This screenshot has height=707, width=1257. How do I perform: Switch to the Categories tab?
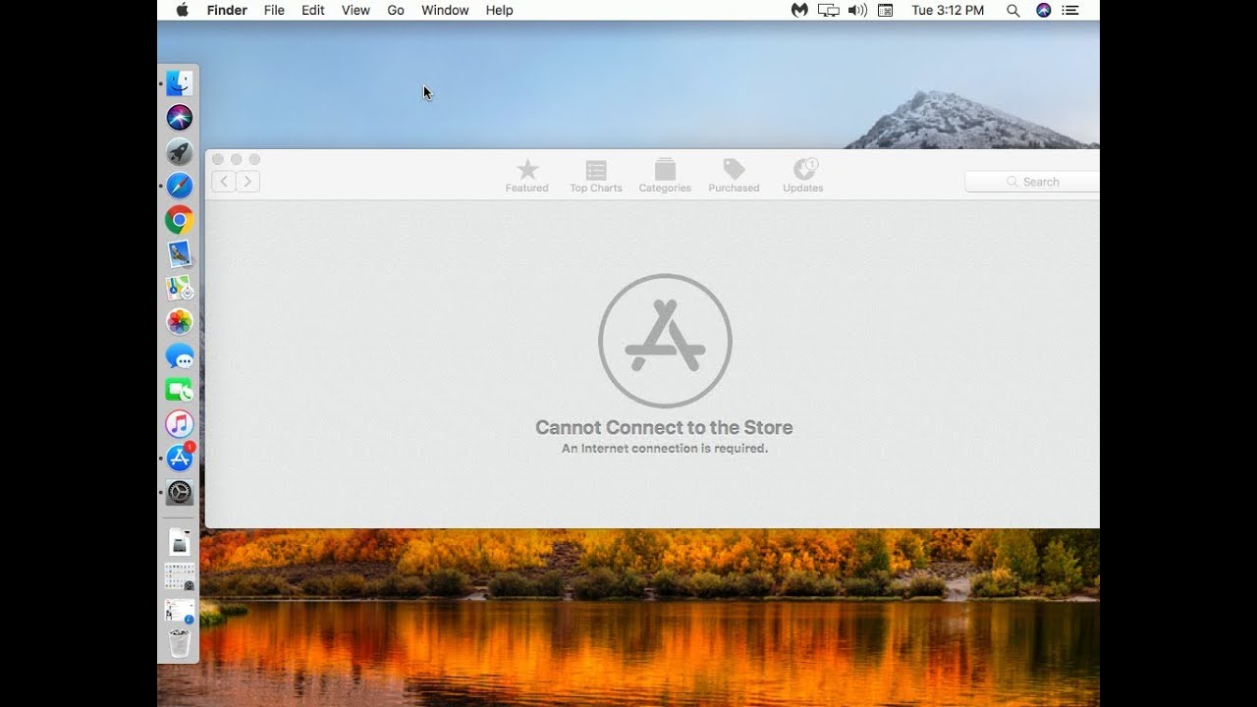coord(665,176)
